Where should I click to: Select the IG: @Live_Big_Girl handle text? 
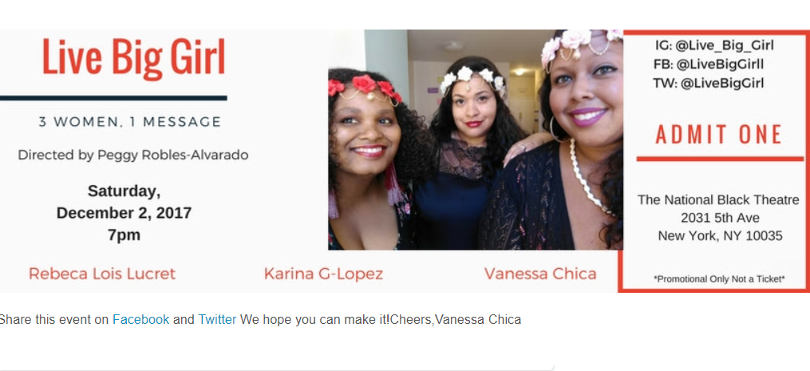click(714, 45)
